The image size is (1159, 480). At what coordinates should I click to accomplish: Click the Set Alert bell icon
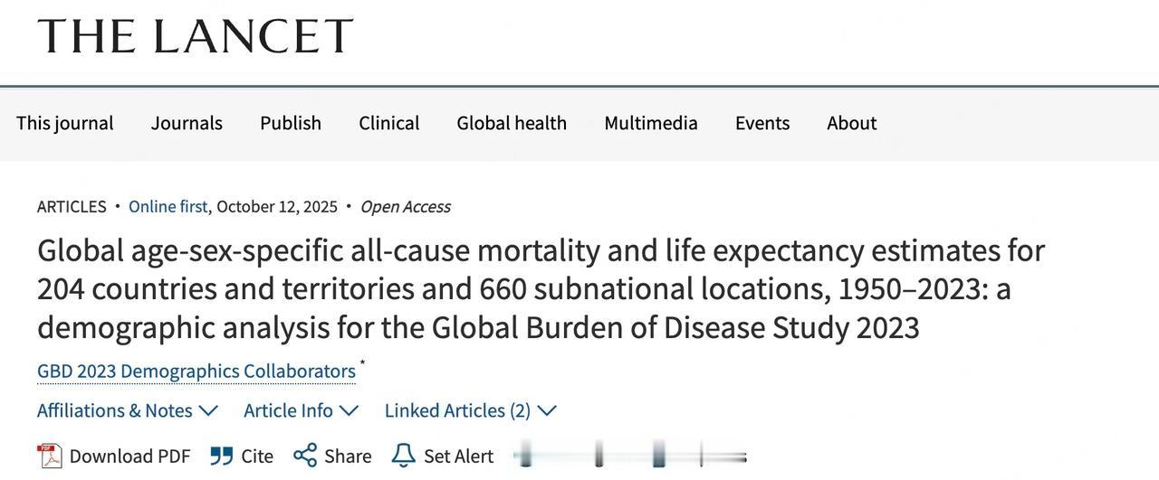(403, 456)
